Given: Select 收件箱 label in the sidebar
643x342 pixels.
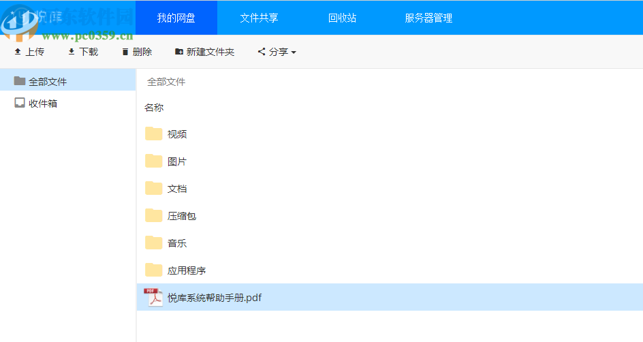Looking at the screenshot, I should pos(43,104).
